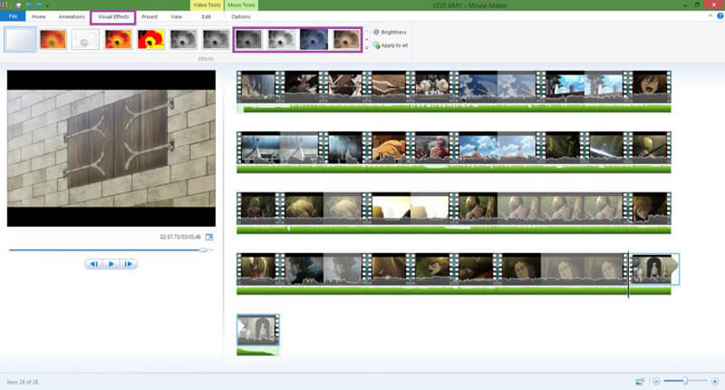This screenshot has height=390, width=725.
Task: Click the playback time counter text
Action: [180, 237]
